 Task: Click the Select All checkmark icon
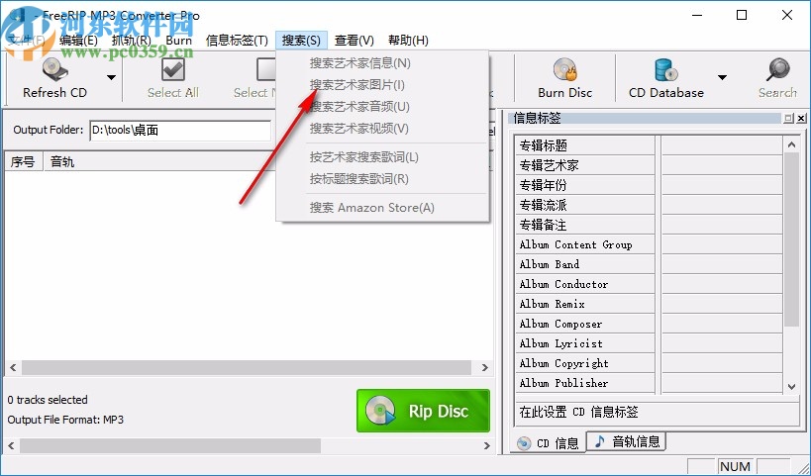[x=173, y=69]
